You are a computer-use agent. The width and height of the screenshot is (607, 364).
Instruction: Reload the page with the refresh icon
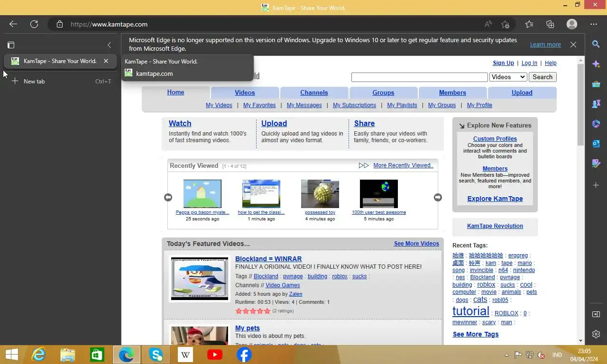(x=34, y=24)
